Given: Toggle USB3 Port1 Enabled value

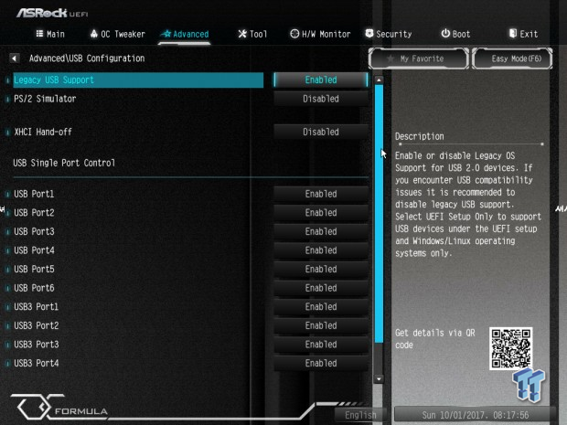Looking at the screenshot, I should pos(321,307).
